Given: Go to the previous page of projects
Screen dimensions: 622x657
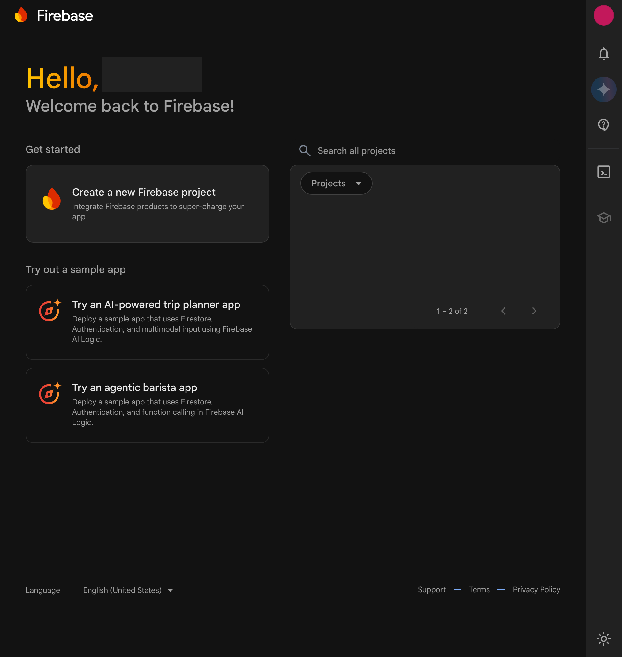Looking at the screenshot, I should pyautogui.click(x=503, y=311).
